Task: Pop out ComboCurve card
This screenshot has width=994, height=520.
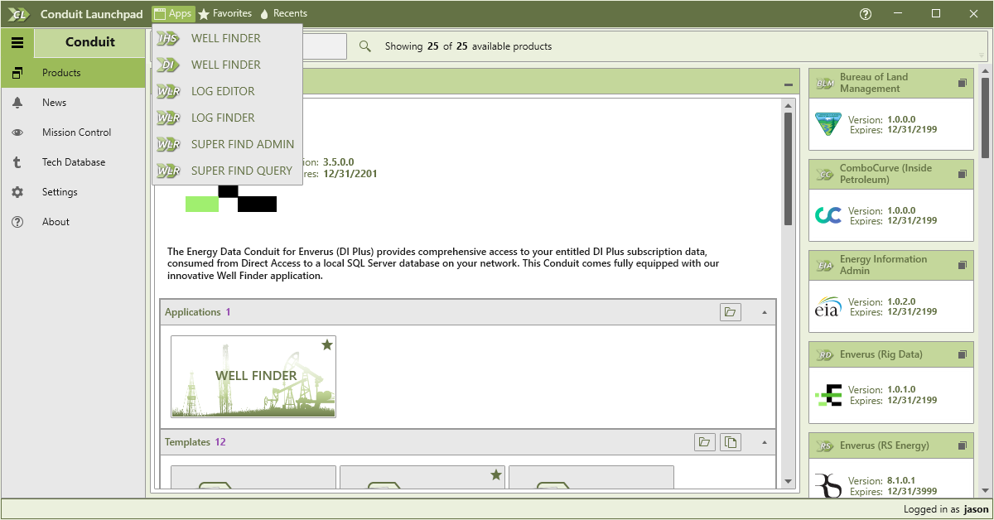Action: (x=962, y=174)
